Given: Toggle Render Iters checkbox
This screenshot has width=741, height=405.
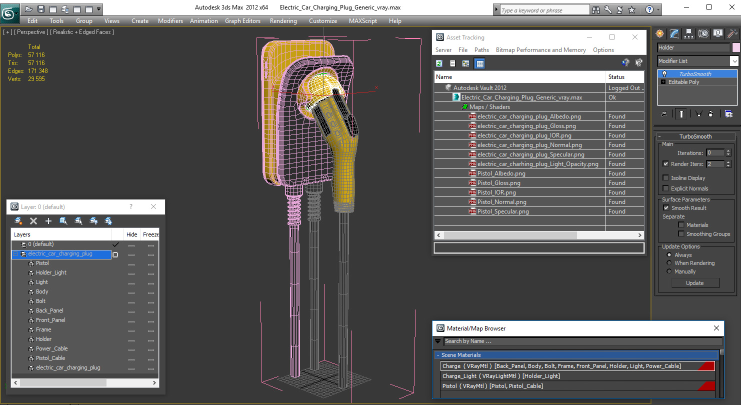Looking at the screenshot, I should (665, 164).
